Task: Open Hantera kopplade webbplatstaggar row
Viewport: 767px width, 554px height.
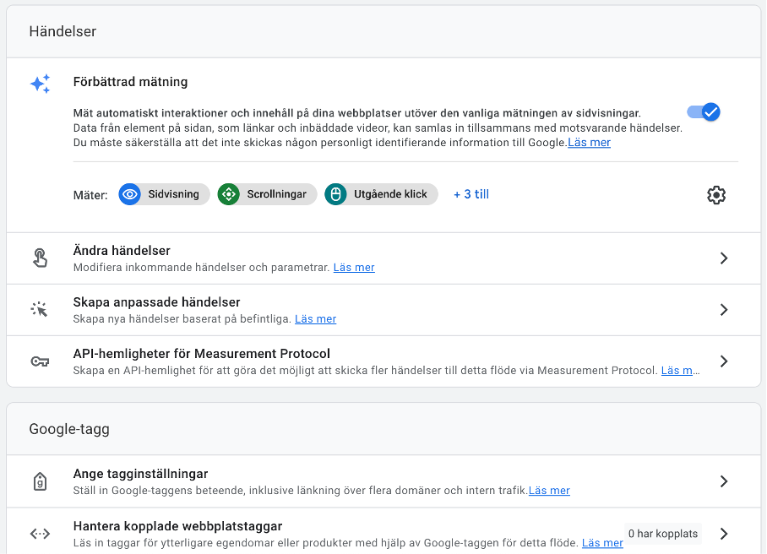Action: click(x=383, y=531)
